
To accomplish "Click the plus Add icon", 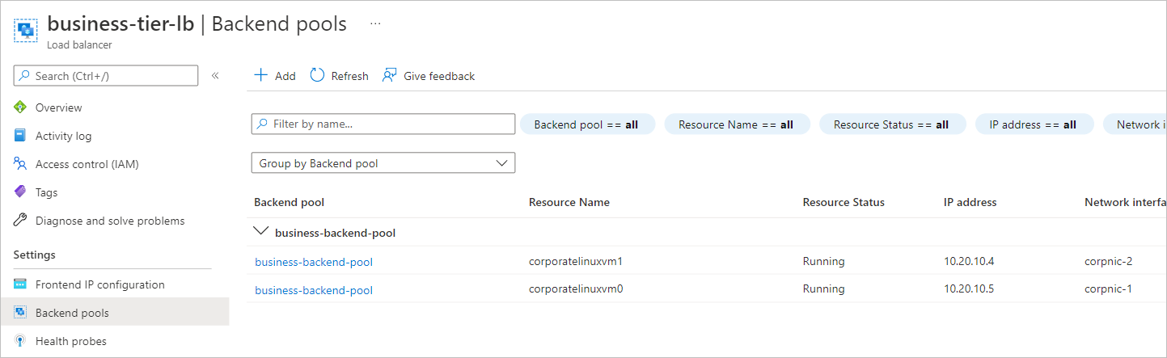I will (x=260, y=75).
